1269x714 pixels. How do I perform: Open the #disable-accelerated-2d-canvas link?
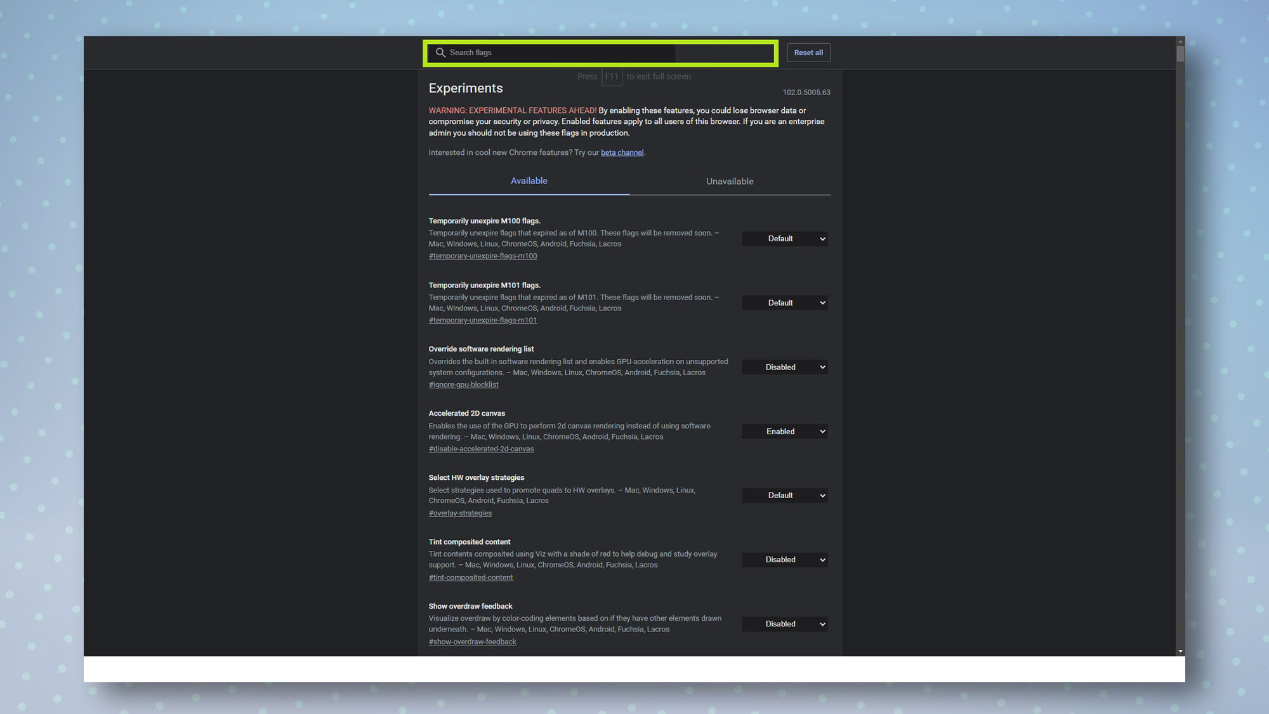click(x=481, y=449)
